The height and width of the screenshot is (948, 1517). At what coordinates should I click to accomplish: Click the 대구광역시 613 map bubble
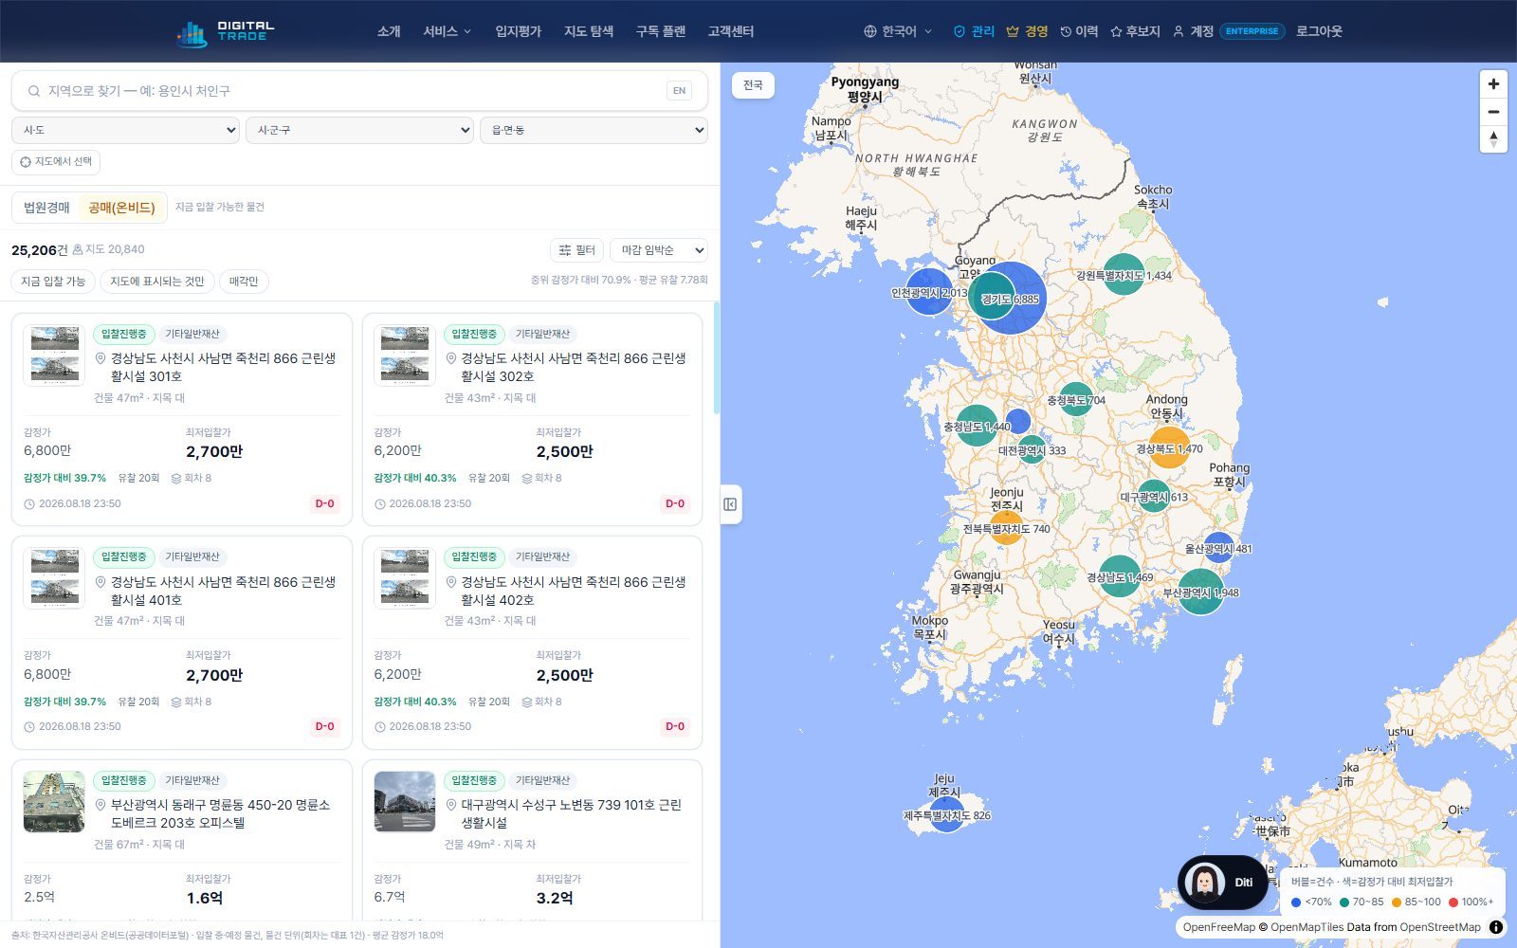(x=1153, y=496)
